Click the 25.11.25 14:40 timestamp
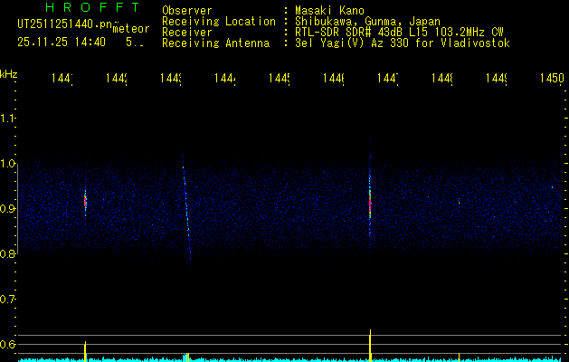The width and height of the screenshot is (569, 362). click(62, 42)
